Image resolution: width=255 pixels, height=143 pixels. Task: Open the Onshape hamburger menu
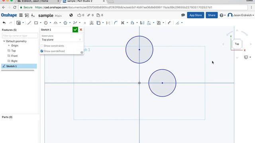tap(21, 15)
